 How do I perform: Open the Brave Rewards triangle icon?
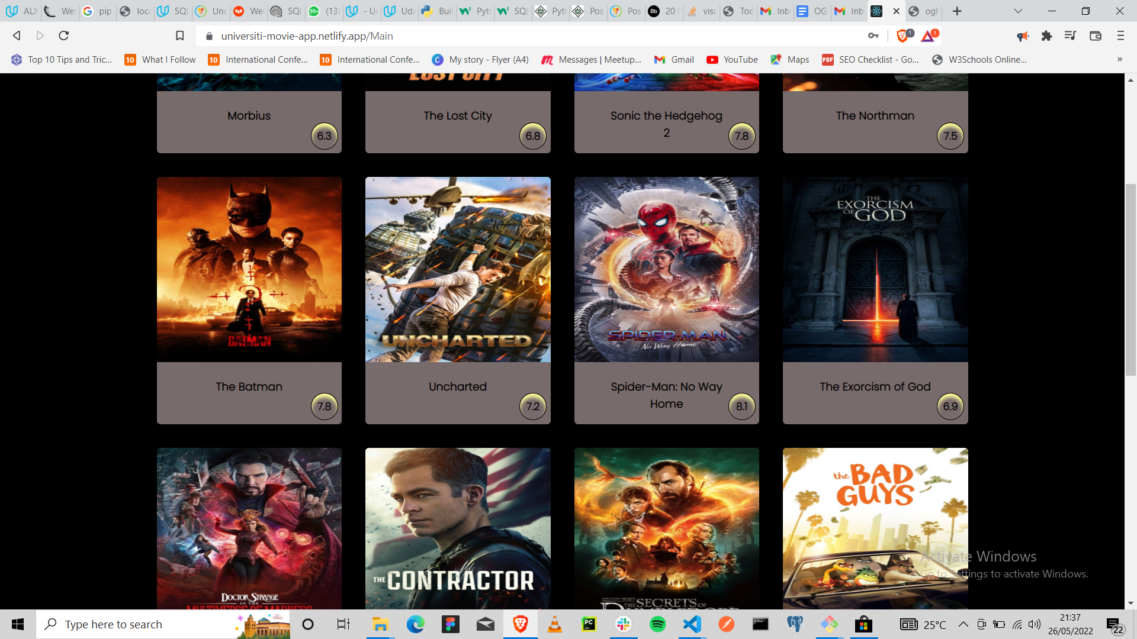click(x=928, y=36)
